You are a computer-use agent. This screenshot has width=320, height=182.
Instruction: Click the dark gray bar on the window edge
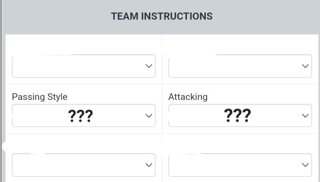point(1,89)
